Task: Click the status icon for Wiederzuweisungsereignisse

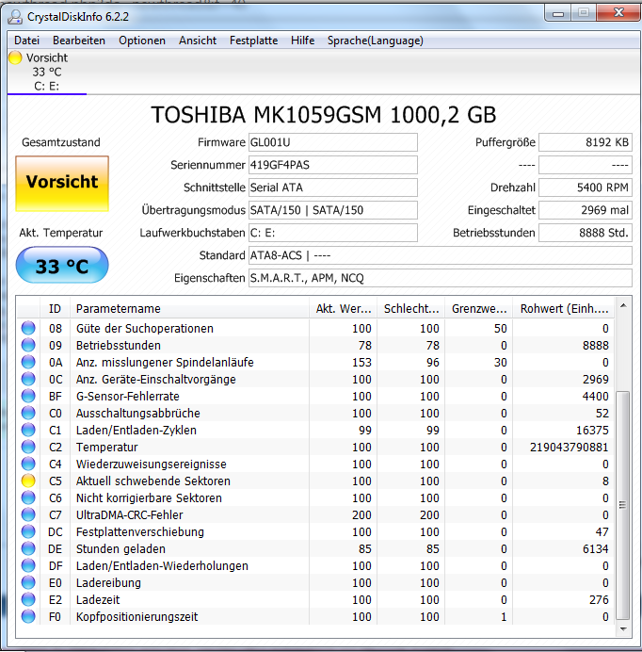Action: click(x=28, y=465)
